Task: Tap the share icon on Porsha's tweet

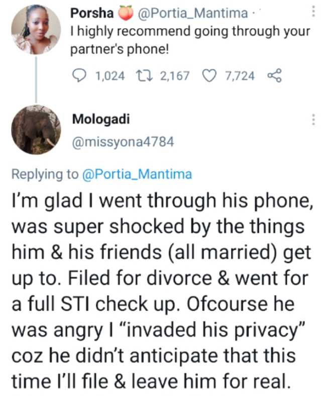Action: tap(273, 76)
